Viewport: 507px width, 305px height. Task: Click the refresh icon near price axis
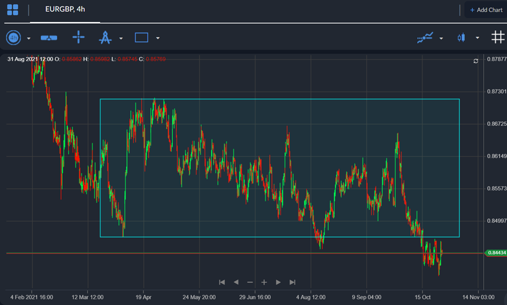coord(476,61)
